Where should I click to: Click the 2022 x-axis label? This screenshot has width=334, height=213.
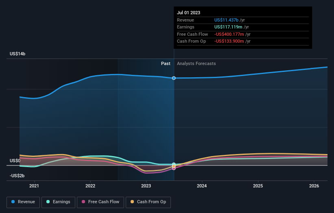(90, 186)
